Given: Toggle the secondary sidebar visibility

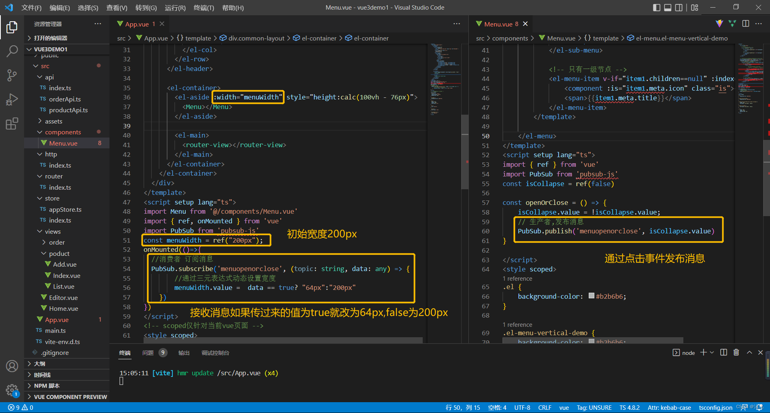Looking at the screenshot, I should point(679,7).
